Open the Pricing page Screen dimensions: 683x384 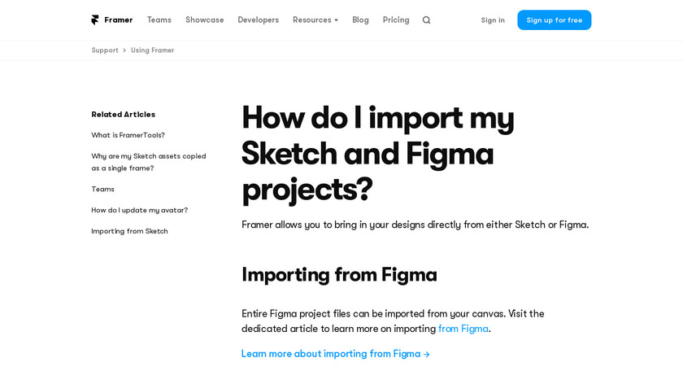point(396,20)
